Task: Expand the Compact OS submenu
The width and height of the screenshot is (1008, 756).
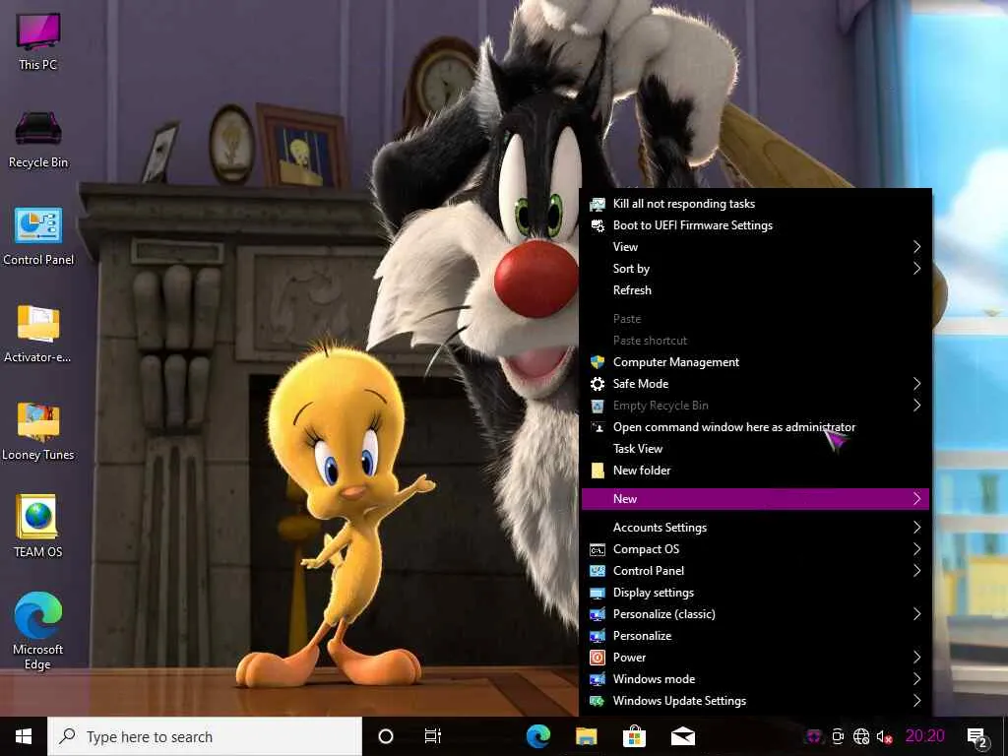Action: click(755, 549)
